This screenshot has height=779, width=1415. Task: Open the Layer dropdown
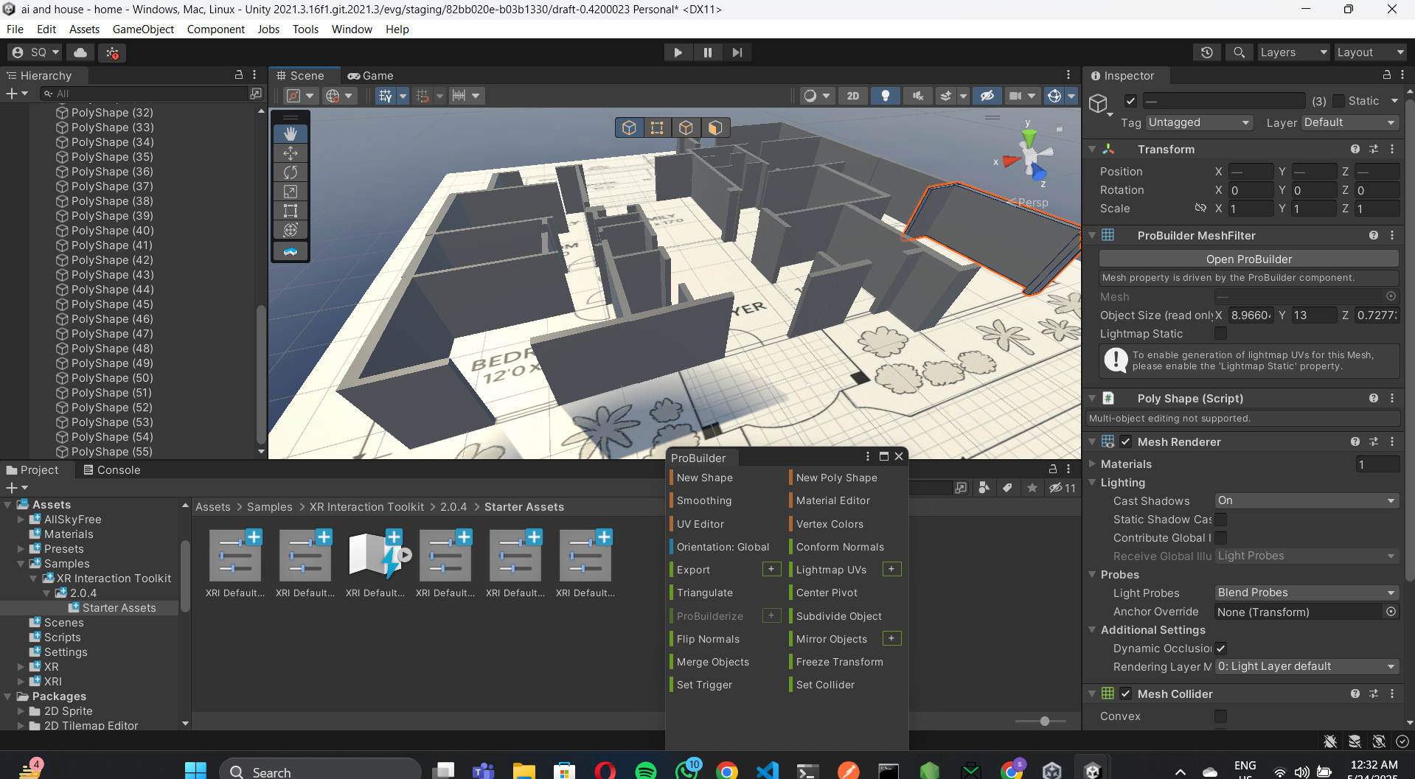click(x=1350, y=122)
